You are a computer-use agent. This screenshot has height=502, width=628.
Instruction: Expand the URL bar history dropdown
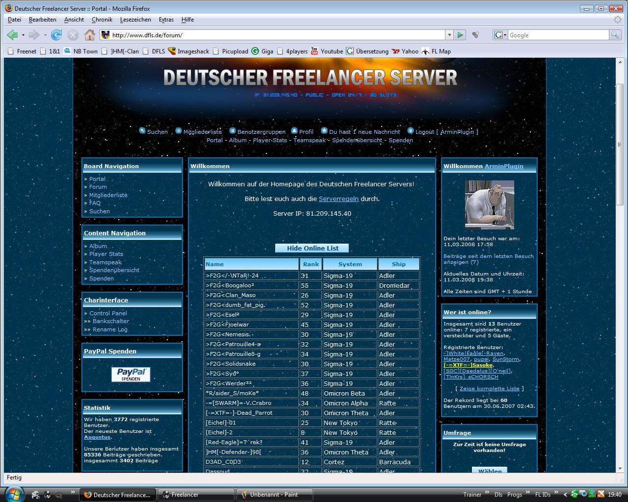(449, 35)
